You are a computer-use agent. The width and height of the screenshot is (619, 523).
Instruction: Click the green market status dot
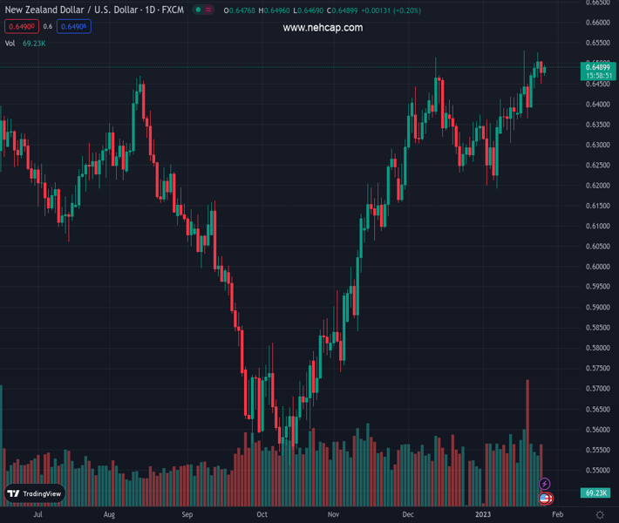pyautogui.click(x=199, y=10)
